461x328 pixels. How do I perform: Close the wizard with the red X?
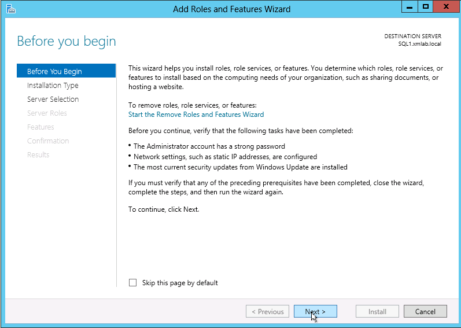pos(446,8)
